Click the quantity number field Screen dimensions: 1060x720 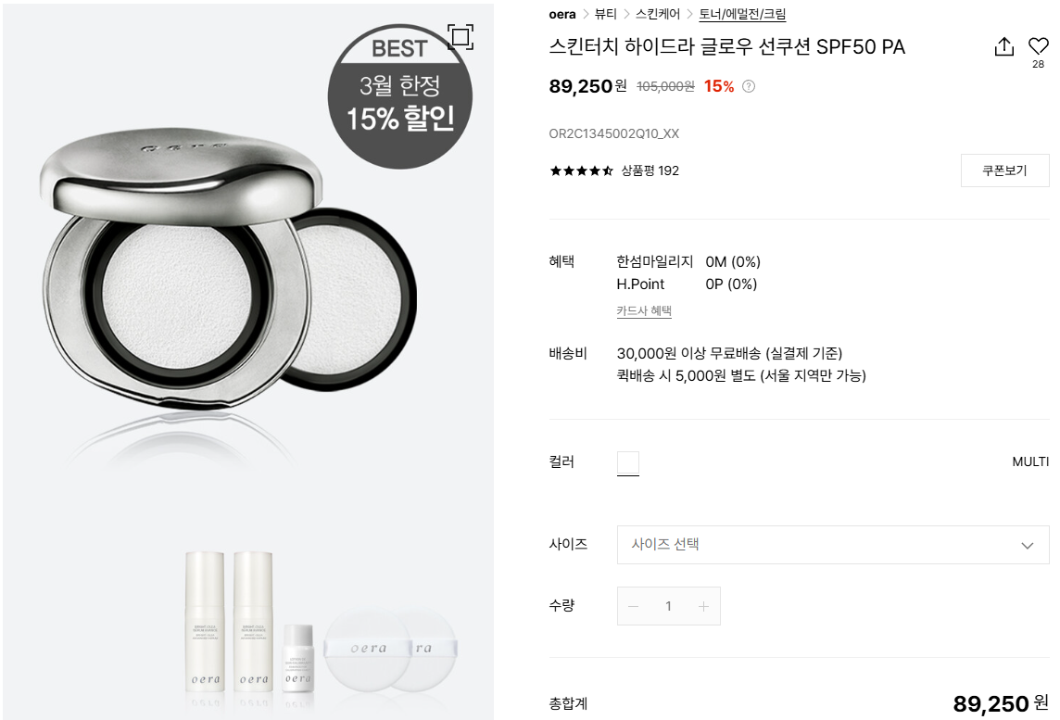tap(669, 606)
